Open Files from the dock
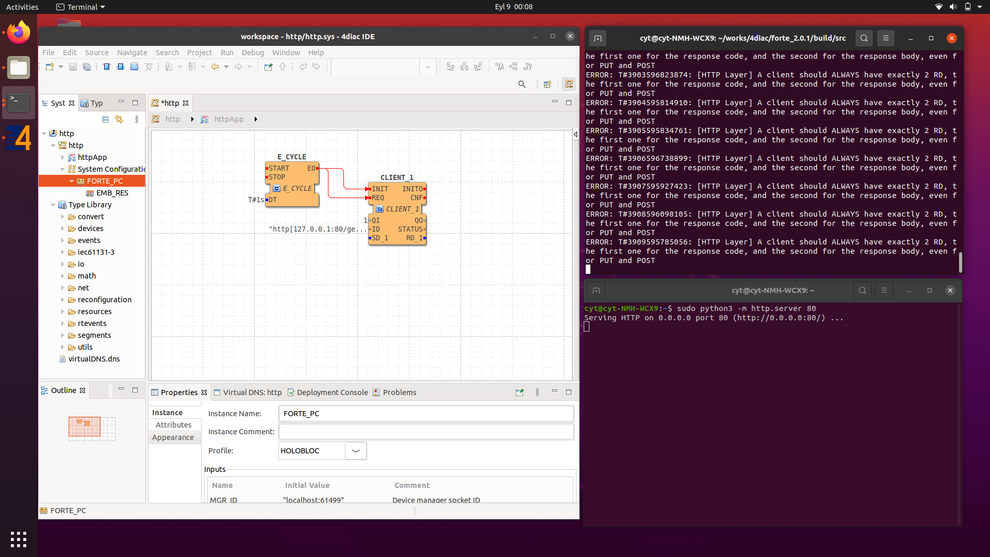The height and width of the screenshot is (557, 990). pyautogui.click(x=19, y=68)
